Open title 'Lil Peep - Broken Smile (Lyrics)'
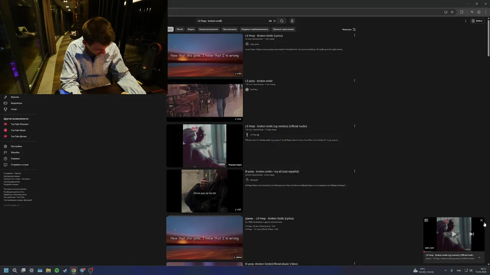The height and width of the screenshot is (275, 490). tap(264, 36)
